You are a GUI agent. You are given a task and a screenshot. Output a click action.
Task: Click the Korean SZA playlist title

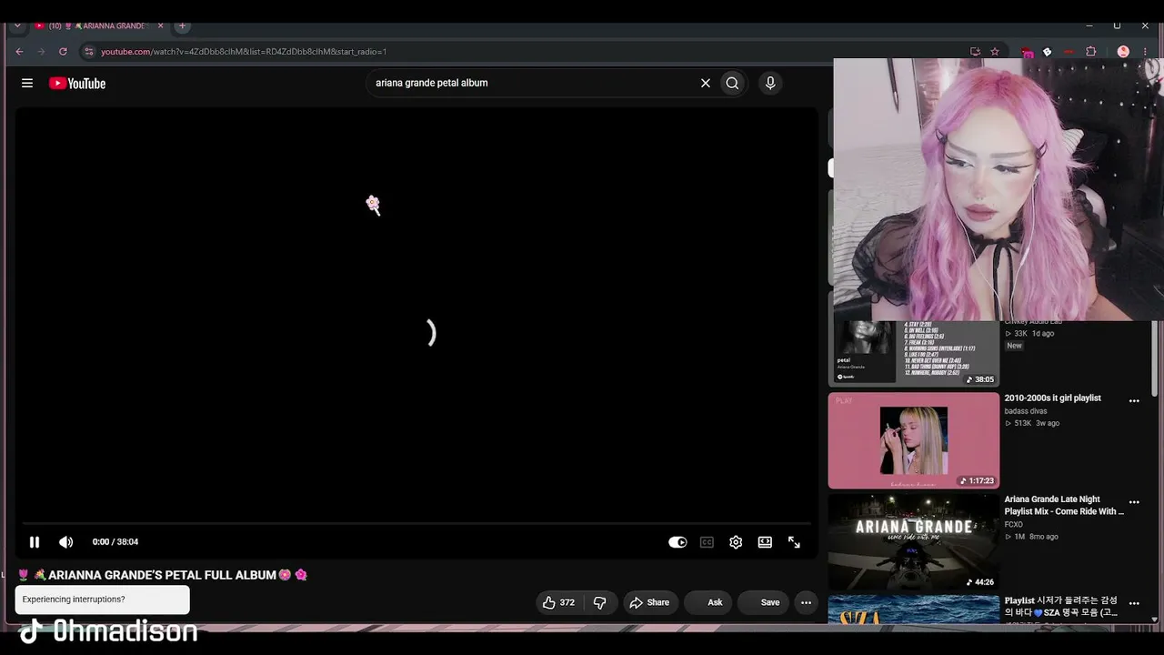click(1061, 607)
